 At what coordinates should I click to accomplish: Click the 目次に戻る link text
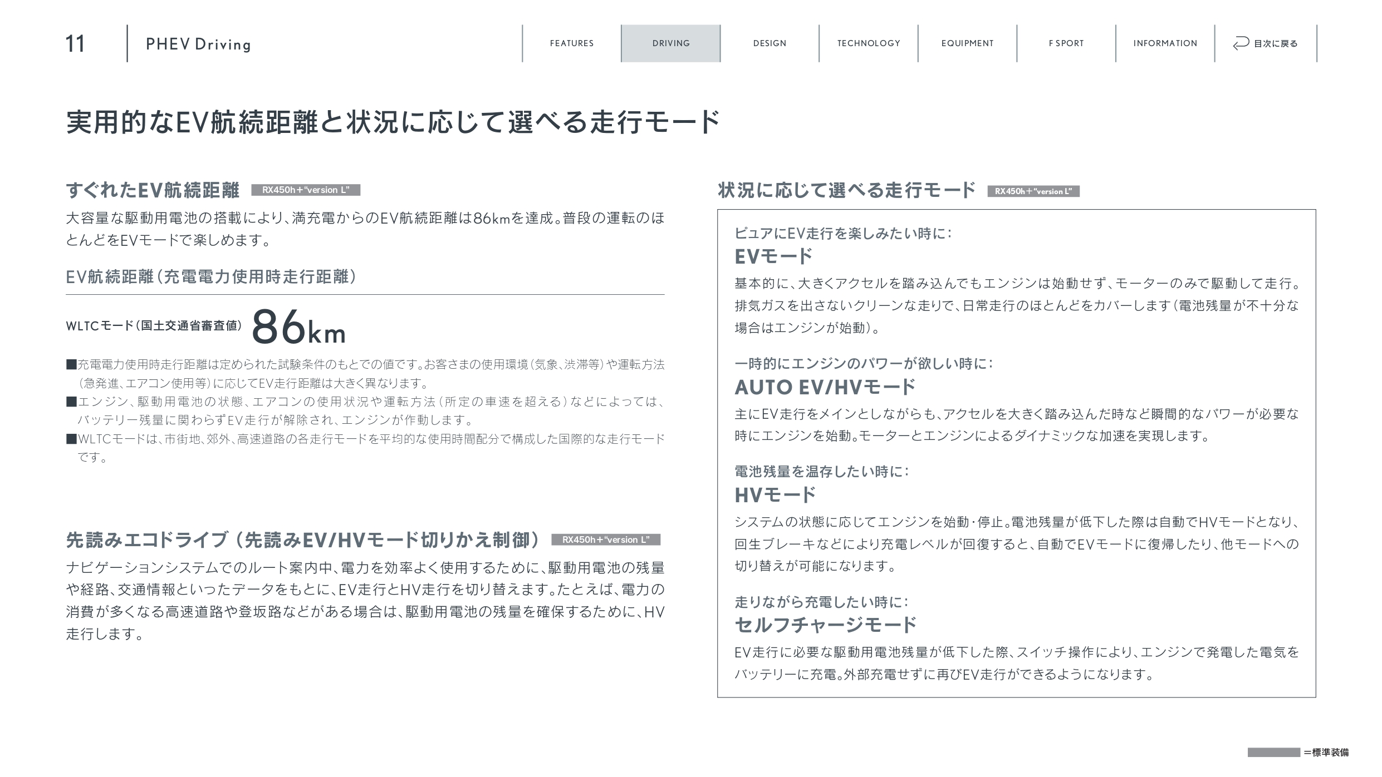coord(1276,44)
